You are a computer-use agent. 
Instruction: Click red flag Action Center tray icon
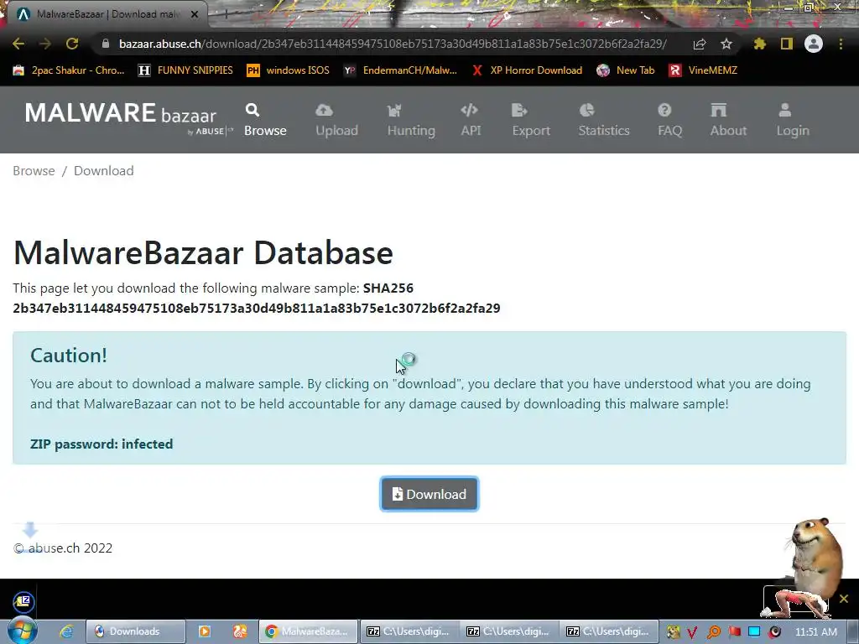tap(734, 632)
